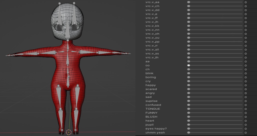Click the value field of the plain aa row
This screenshot has width=257, height=136.
click(x=250, y=61)
